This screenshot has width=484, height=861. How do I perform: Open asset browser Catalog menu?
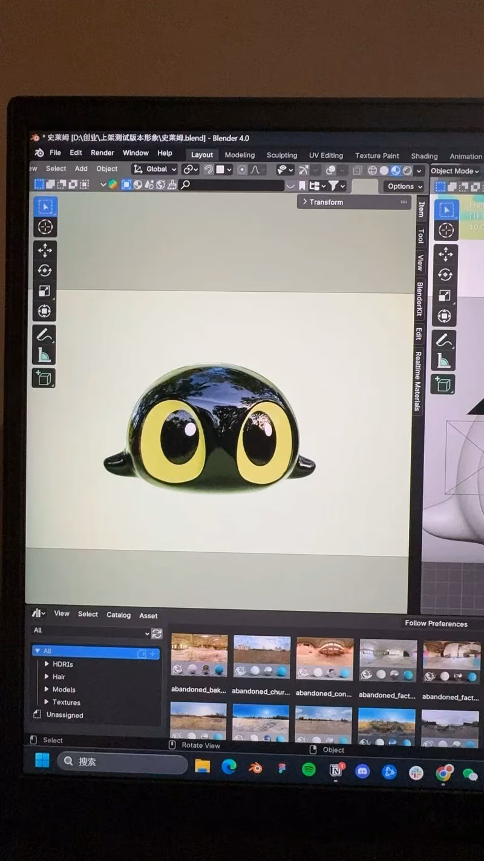[119, 615]
